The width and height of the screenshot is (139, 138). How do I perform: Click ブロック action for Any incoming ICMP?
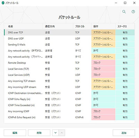click(x=104, y=111)
